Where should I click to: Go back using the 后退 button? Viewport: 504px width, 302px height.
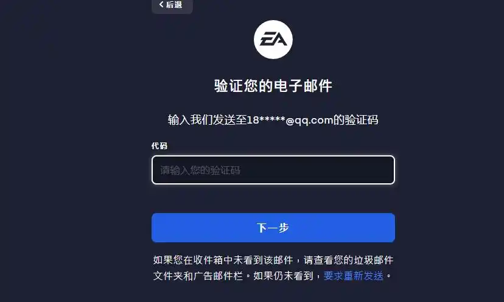pyautogui.click(x=172, y=5)
